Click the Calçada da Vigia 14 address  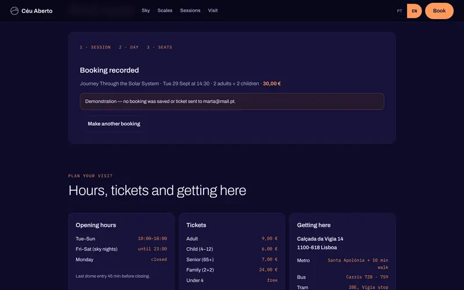pos(320,239)
